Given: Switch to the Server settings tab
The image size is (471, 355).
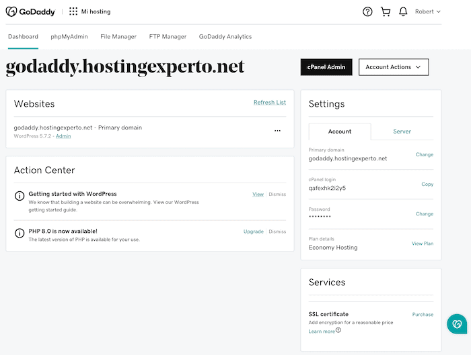Looking at the screenshot, I should [402, 132].
